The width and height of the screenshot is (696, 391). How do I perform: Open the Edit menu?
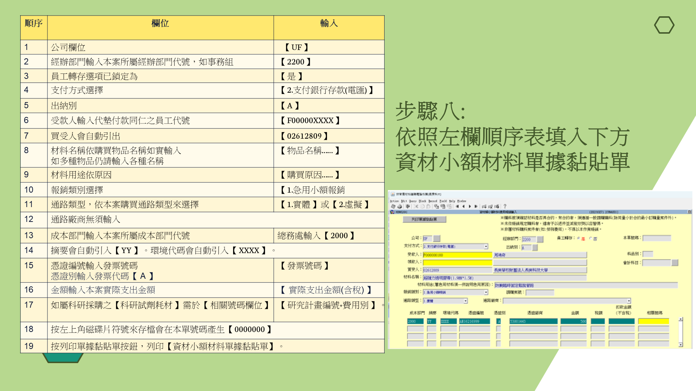pyautogui.click(x=404, y=201)
